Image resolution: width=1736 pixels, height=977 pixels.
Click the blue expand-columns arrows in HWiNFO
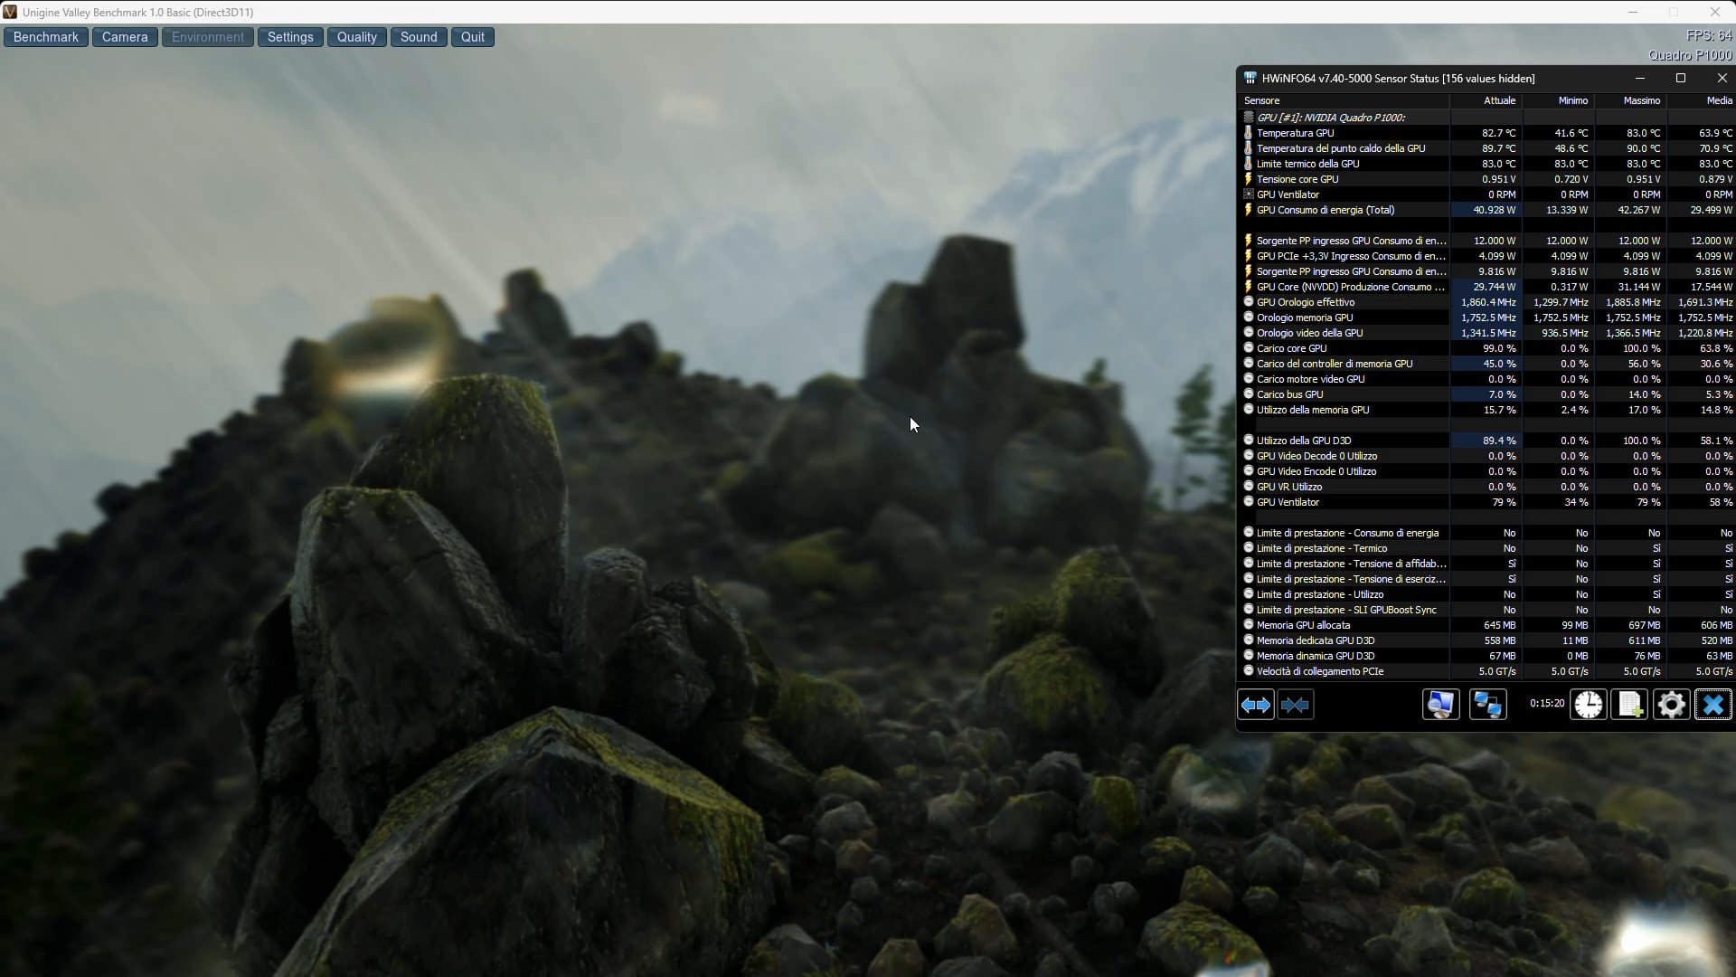pos(1256,705)
